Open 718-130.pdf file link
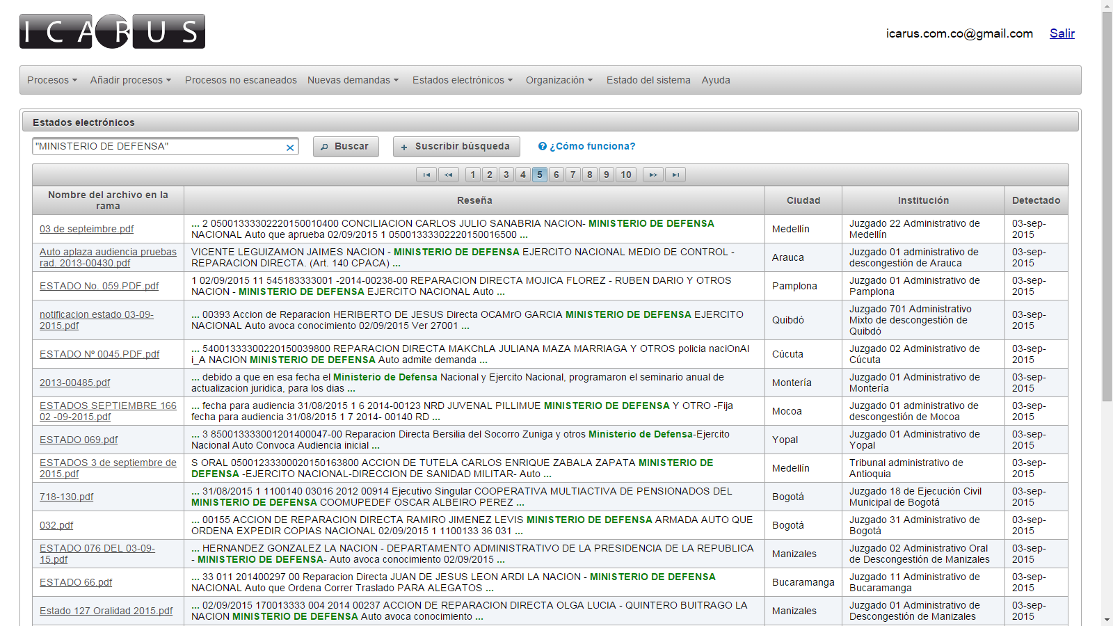 [66, 497]
